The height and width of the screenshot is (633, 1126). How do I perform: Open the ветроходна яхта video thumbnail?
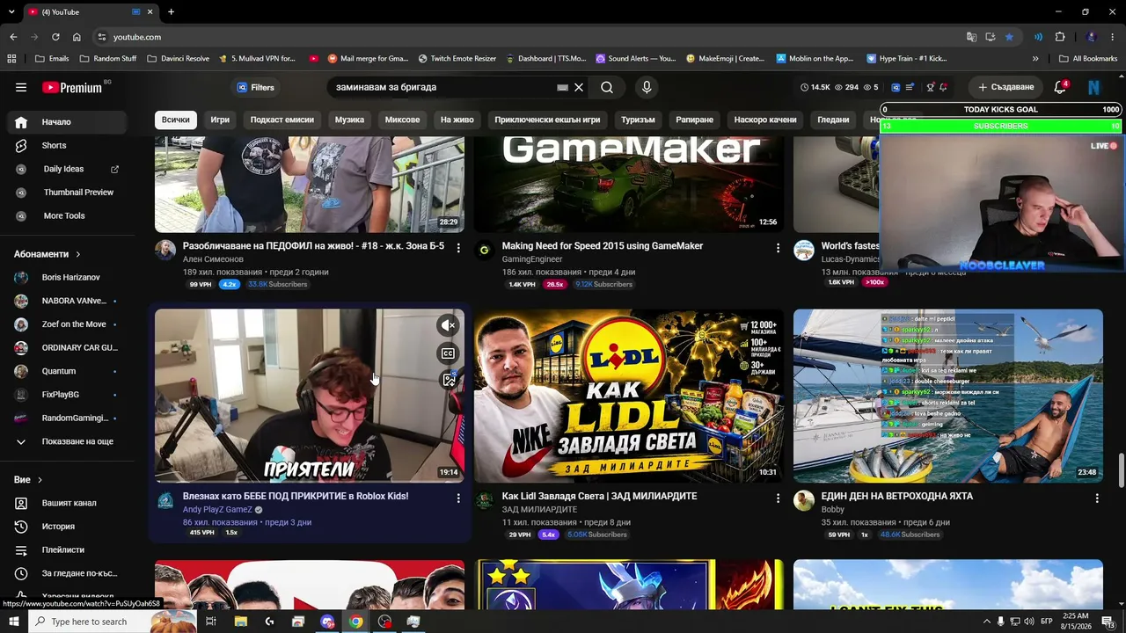coord(948,396)
